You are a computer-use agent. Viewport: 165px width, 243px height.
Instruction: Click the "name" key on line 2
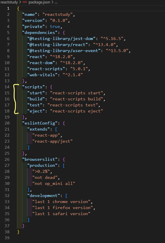point(30,14)
